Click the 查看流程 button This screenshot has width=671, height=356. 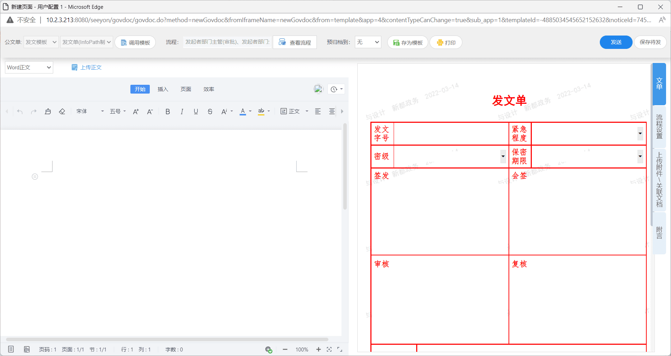click(x=295, y=43)
